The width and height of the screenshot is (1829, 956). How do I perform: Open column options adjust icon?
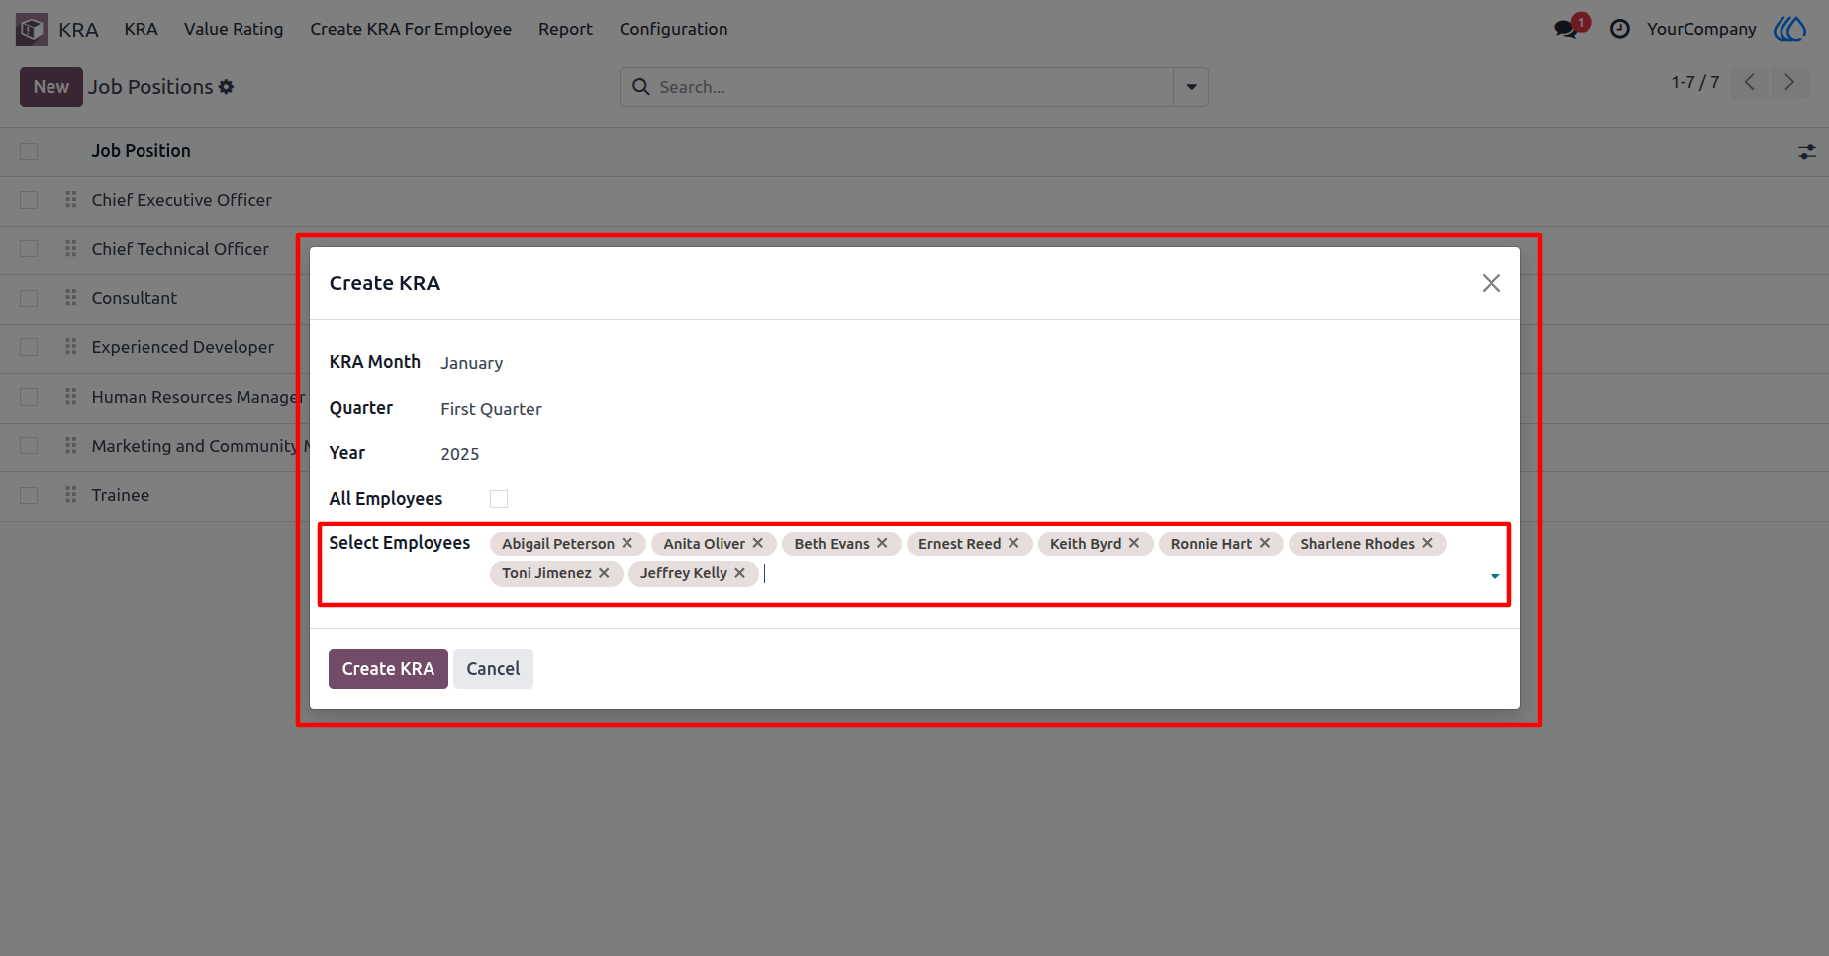click(1807, 151)
